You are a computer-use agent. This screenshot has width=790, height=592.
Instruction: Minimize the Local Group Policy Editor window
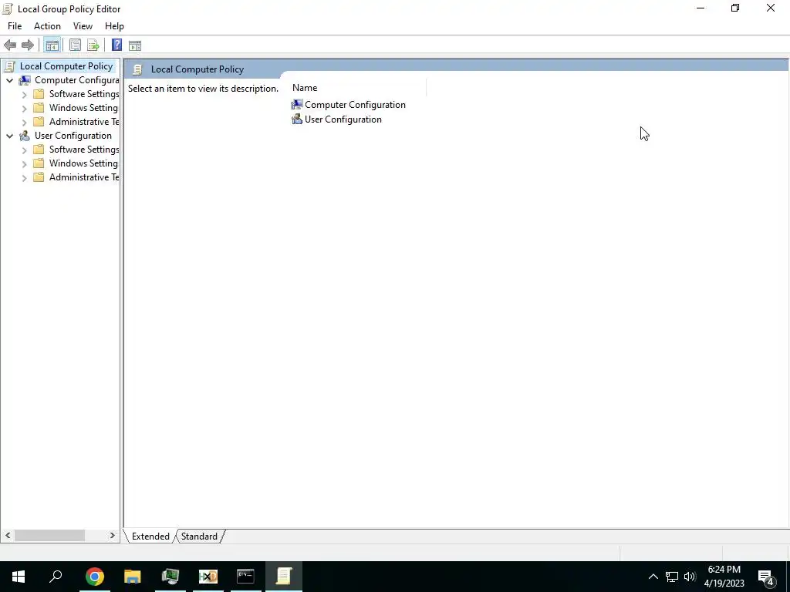coord(701,8)
